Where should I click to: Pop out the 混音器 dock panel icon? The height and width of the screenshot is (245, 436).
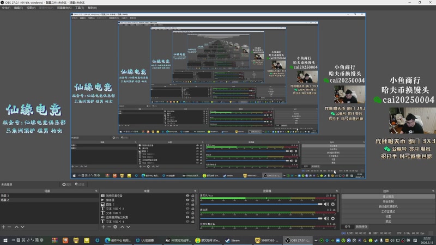point(337,191)
